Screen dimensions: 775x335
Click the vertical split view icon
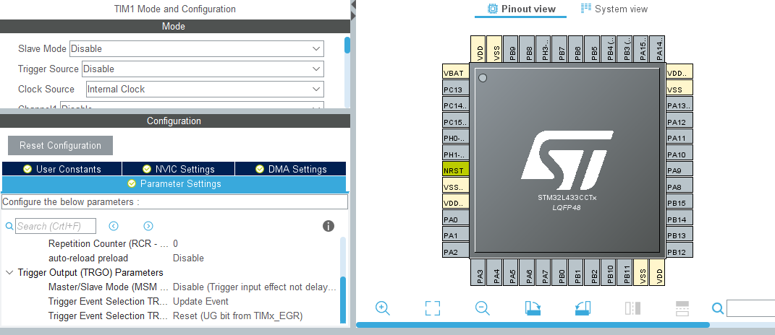(632, 308)
